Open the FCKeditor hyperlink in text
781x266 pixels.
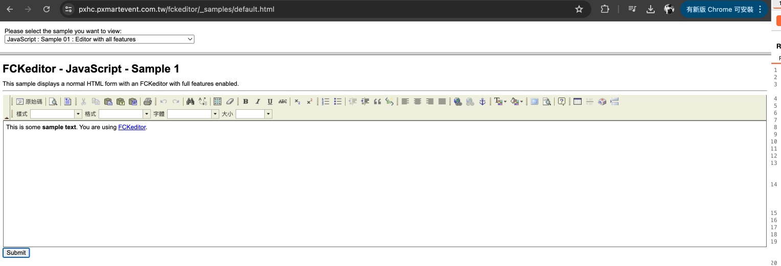pyautogui.click(x=132, y=127)
